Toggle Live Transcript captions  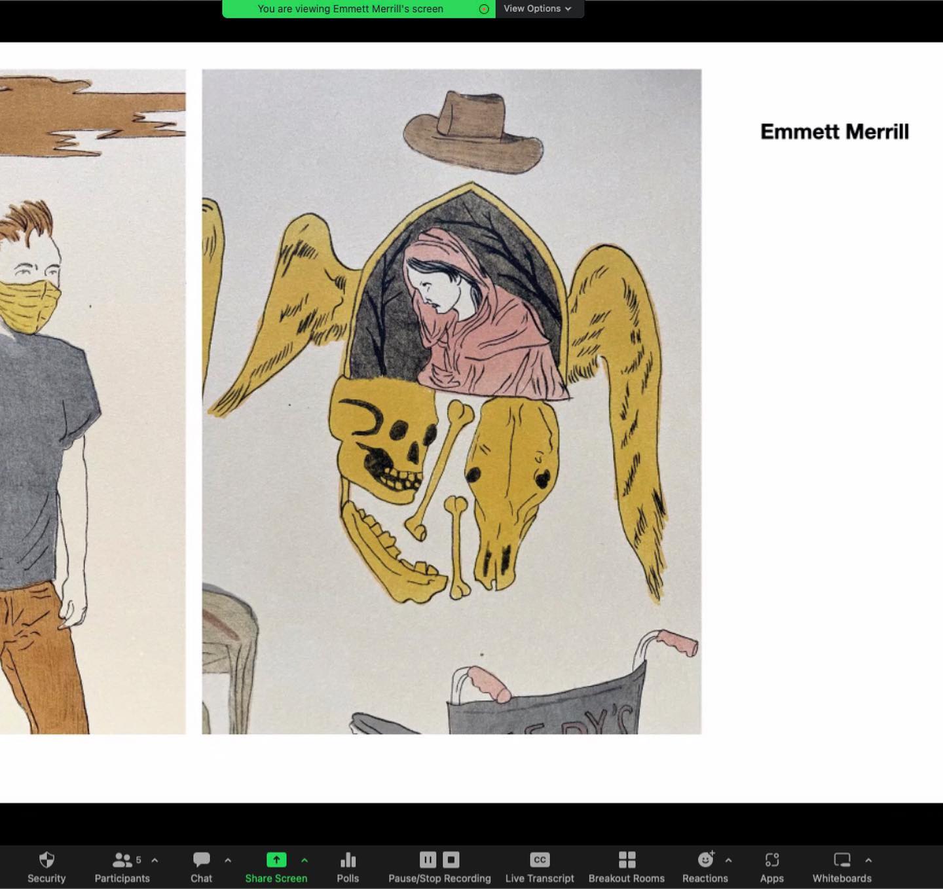[x=540, y=860]
